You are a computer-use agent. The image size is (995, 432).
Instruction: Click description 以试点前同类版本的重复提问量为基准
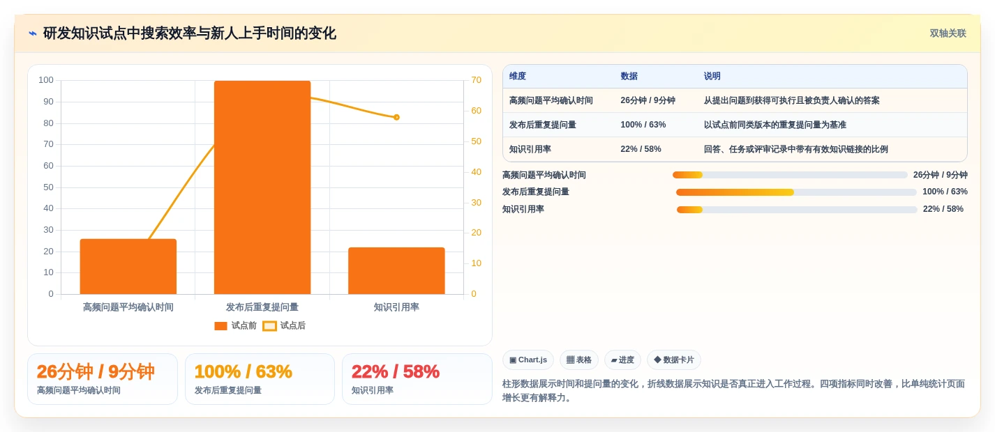[775, 125]
